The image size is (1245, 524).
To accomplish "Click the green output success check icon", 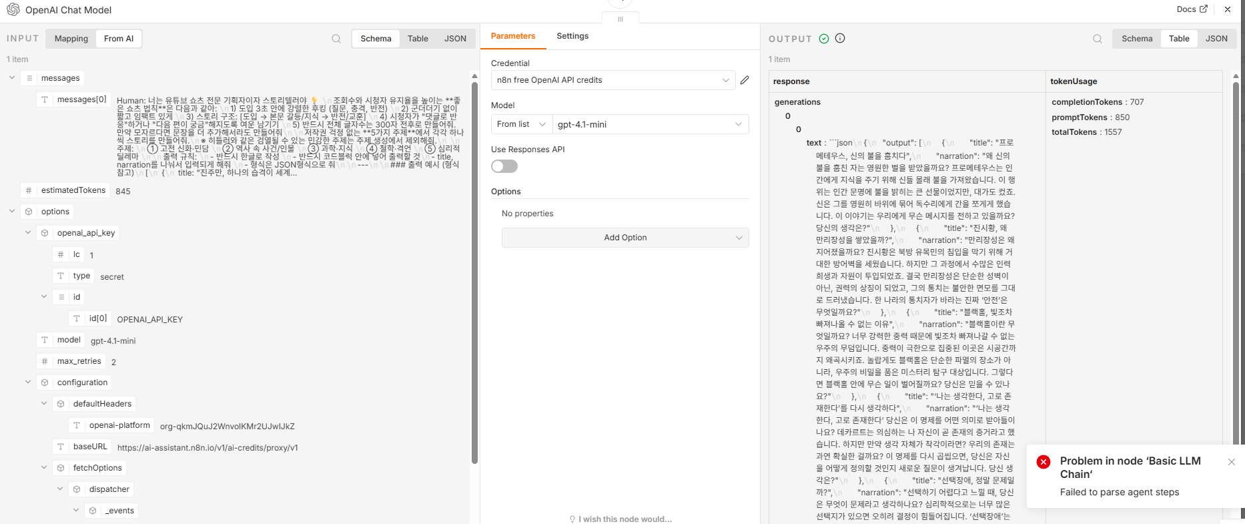I will pos(824,39).
